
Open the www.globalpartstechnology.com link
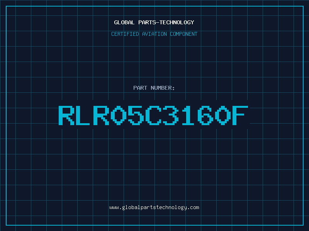154,208
